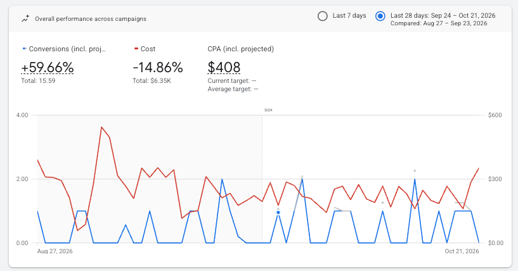The width and height of the screenshot is (518, 271).
Task: Click the $600 right axis label
Action: (495, 115)
